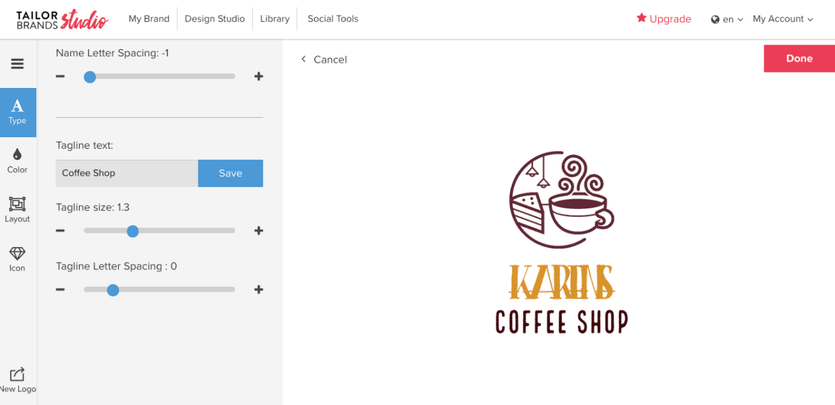Save the tagline text
The width and height of the screenshot is (835, 405).
pyautogui.click(x=231, y=173)
